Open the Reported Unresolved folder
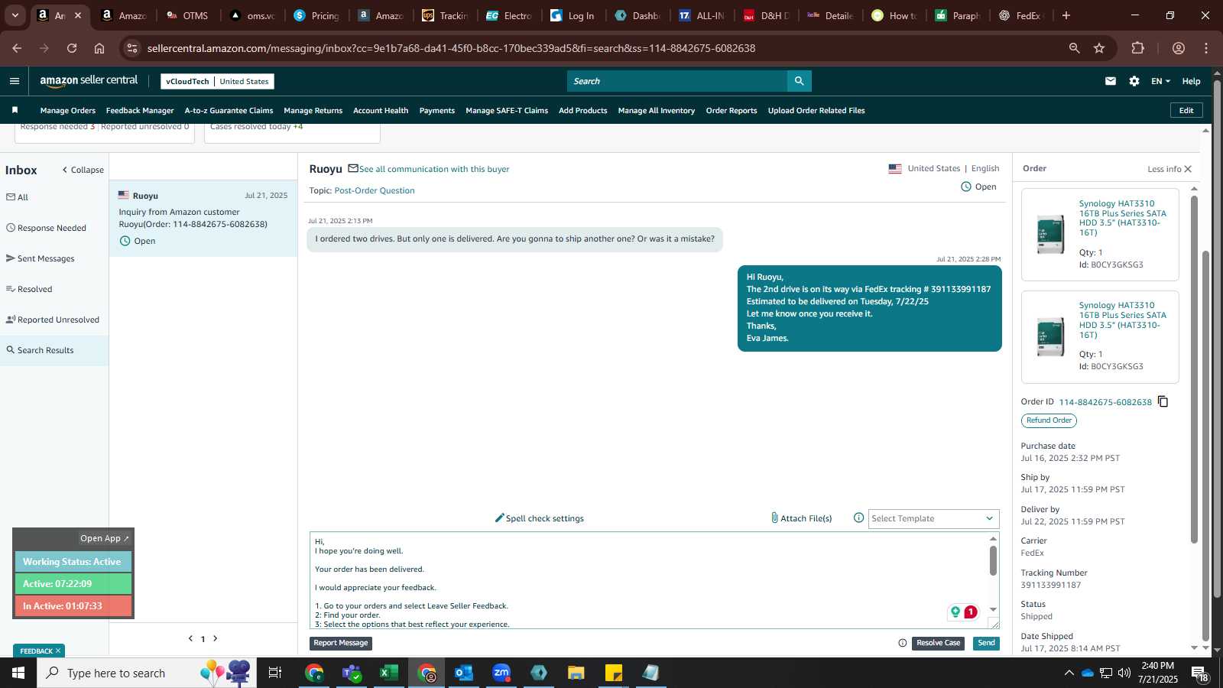This screenshot has height=688, width=1223. [x=54, y=320]
